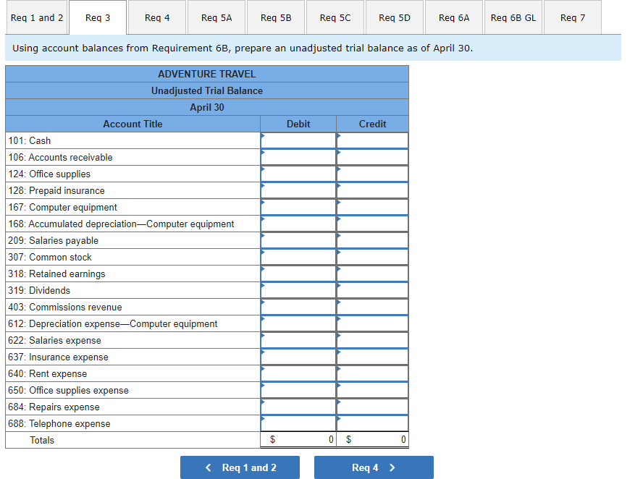
Task: Select Telephone expense debit field
Action: [x=298, y=424]
